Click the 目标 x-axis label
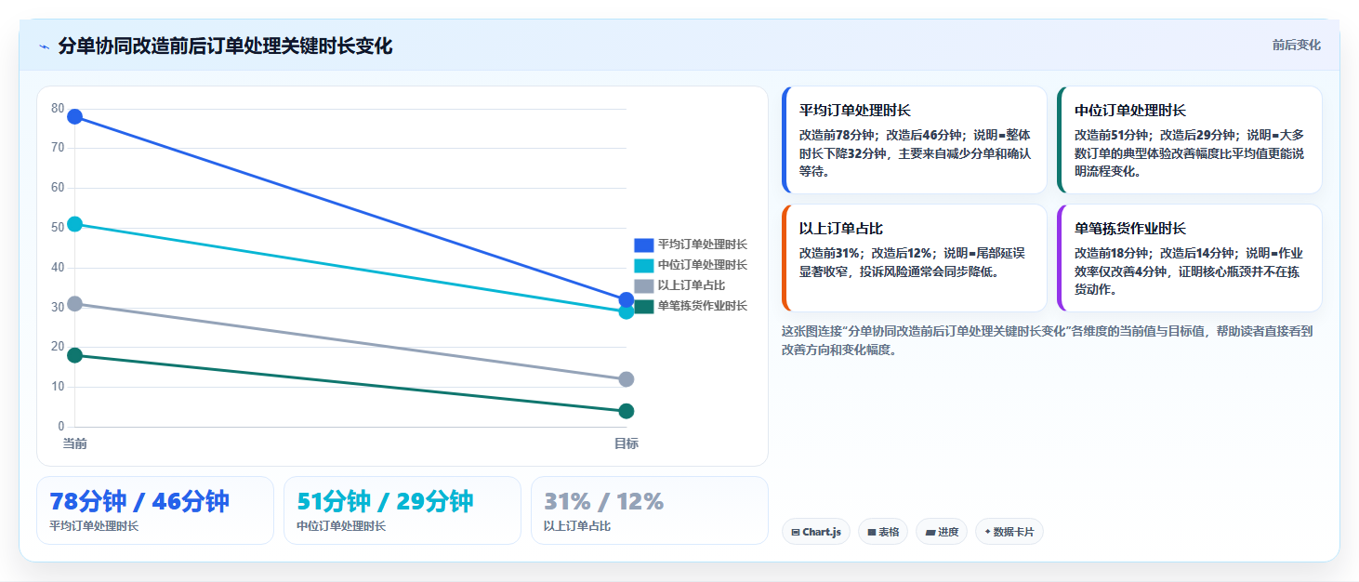Screen dimensions: 1359x582 (627, 443)
